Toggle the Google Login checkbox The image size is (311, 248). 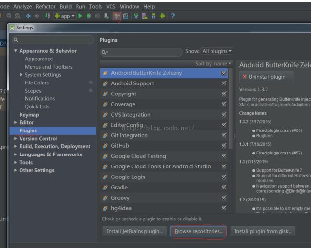coord(224,177)
